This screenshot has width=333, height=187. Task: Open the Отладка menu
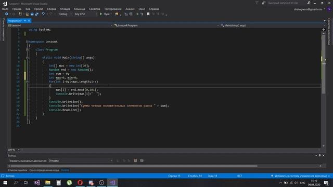tap(65, 9)
